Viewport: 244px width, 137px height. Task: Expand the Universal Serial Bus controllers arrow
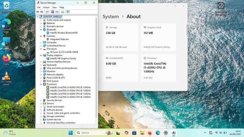(41, 123)
